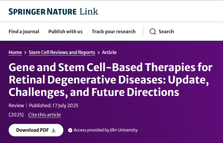Click the article title heading
Image resolution: width=223 pixels, height=143 pixels.
click(x=110, y=80)
